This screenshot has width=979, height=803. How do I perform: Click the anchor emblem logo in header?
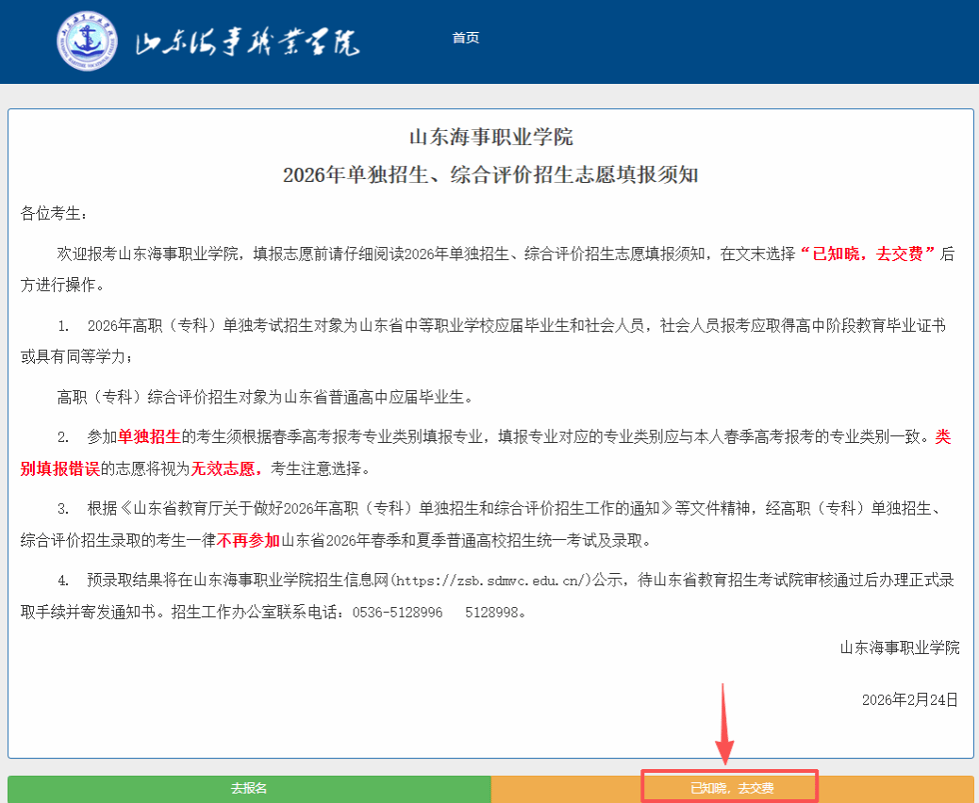coord(87,41)
